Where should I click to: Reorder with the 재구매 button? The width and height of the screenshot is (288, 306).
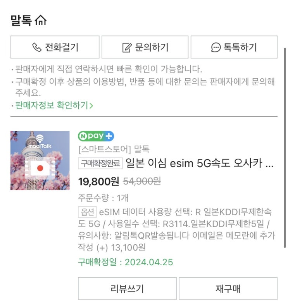pos(228,289)
